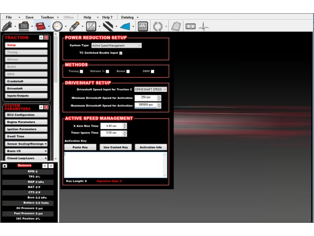Decrease Timer Ignore Time value
Screen dimensions: 314x236
(x=125, y=135)
